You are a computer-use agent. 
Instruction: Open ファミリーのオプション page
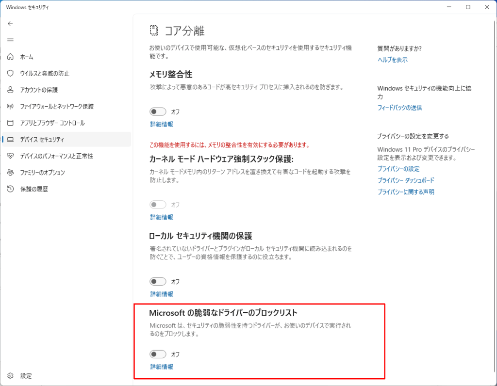(66, 172)
